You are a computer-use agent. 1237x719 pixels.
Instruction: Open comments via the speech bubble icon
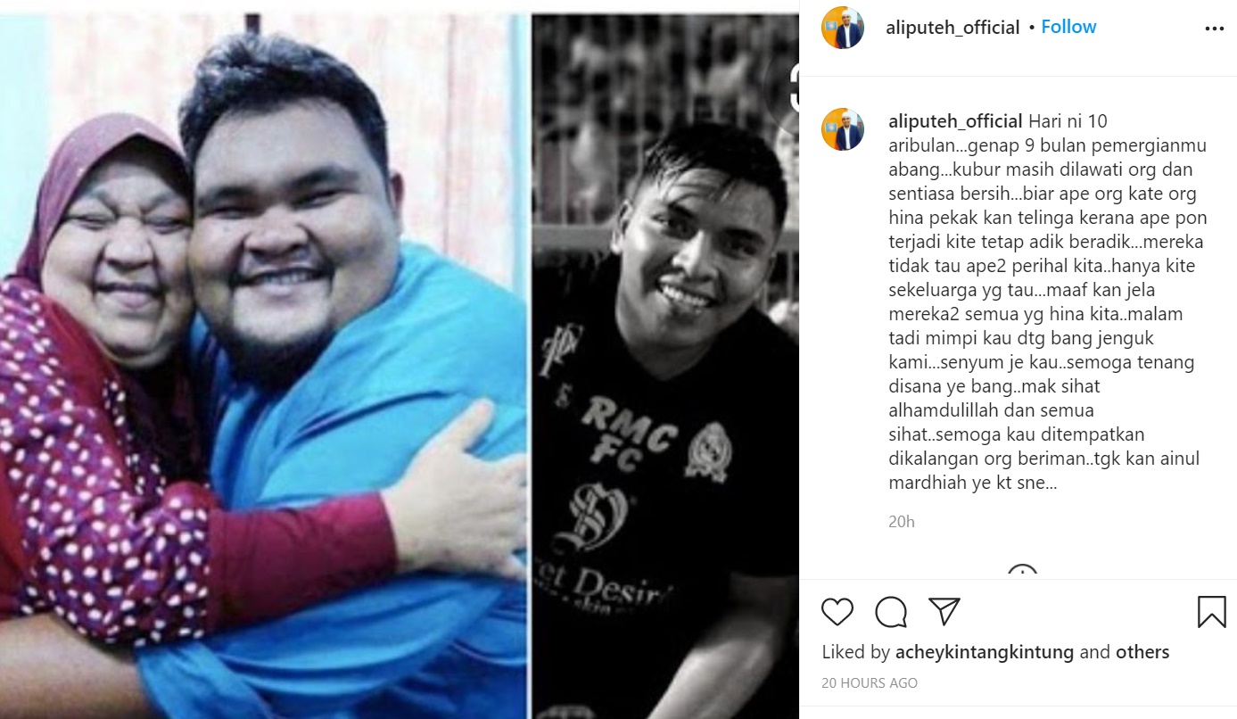pyautogui.click(x=891, y=612)
